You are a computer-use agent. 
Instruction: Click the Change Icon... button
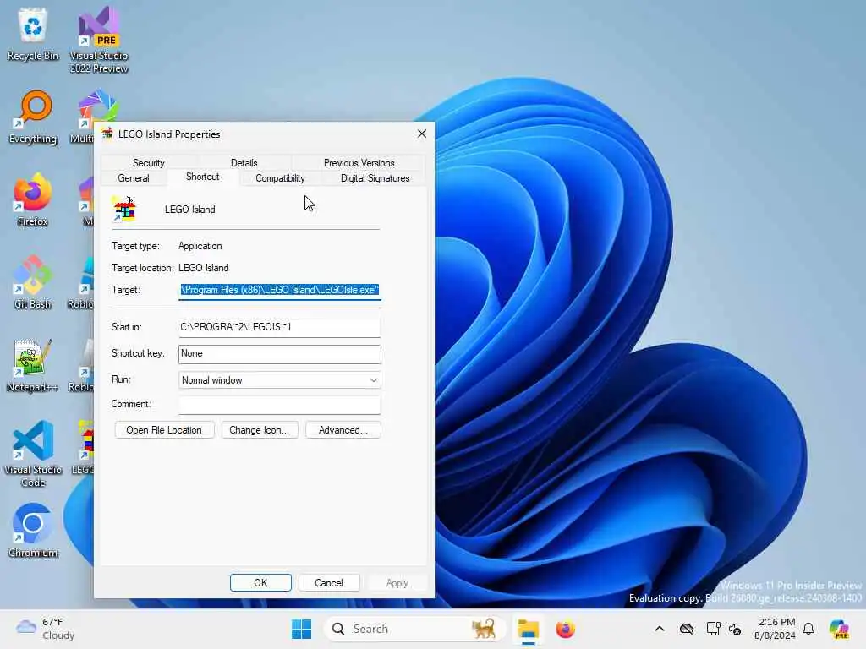[259, 430]
